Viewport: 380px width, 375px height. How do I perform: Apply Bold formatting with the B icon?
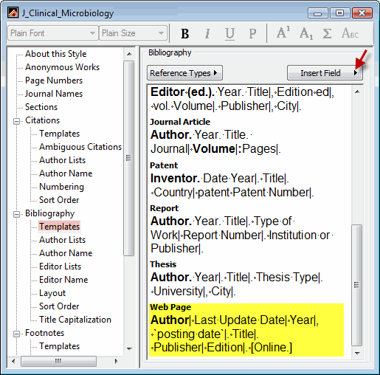[x=184, y=33]
